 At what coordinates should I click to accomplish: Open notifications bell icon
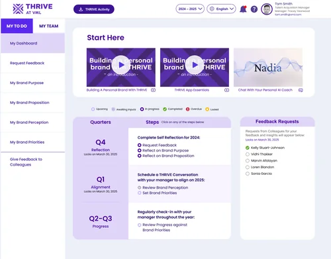243,9
